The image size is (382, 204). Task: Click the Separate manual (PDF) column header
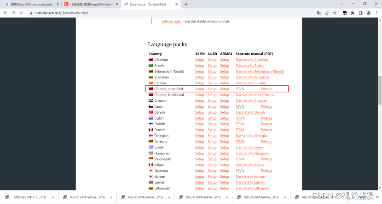[x=254, y=54]
